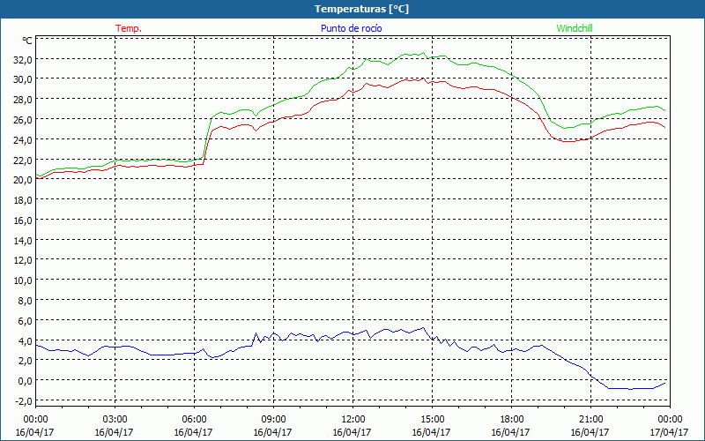Screen dimensions: 705x441
Task: Click the 10,0 y-axis value
Action: [24, 281]
